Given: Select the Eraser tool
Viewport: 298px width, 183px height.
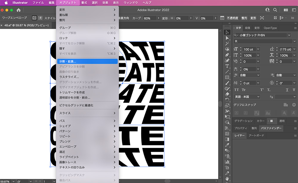Looking at the screenshot, I should coord(227,94).
